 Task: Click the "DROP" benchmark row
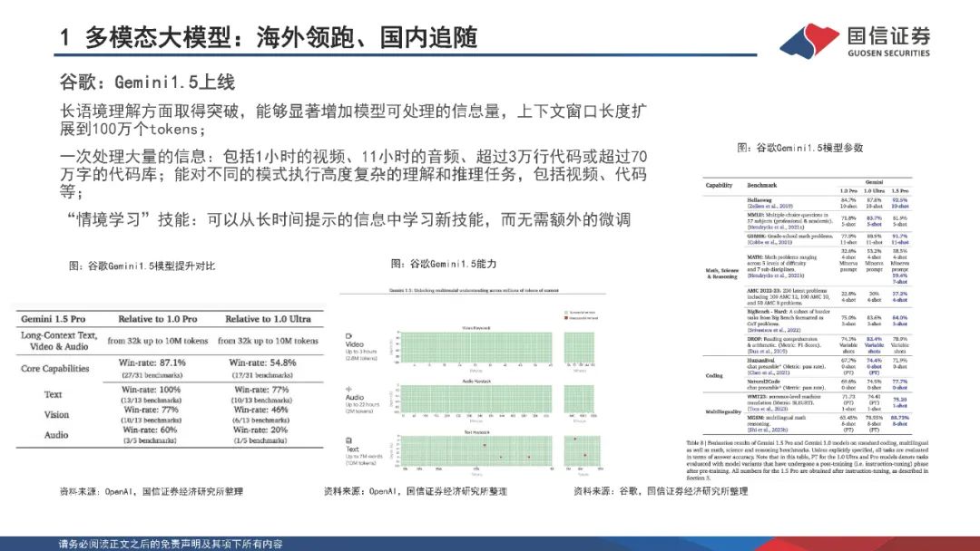coord(828,345)
